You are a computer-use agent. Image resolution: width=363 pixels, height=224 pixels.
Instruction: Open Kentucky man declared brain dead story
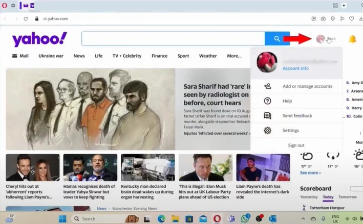[147, 192]
